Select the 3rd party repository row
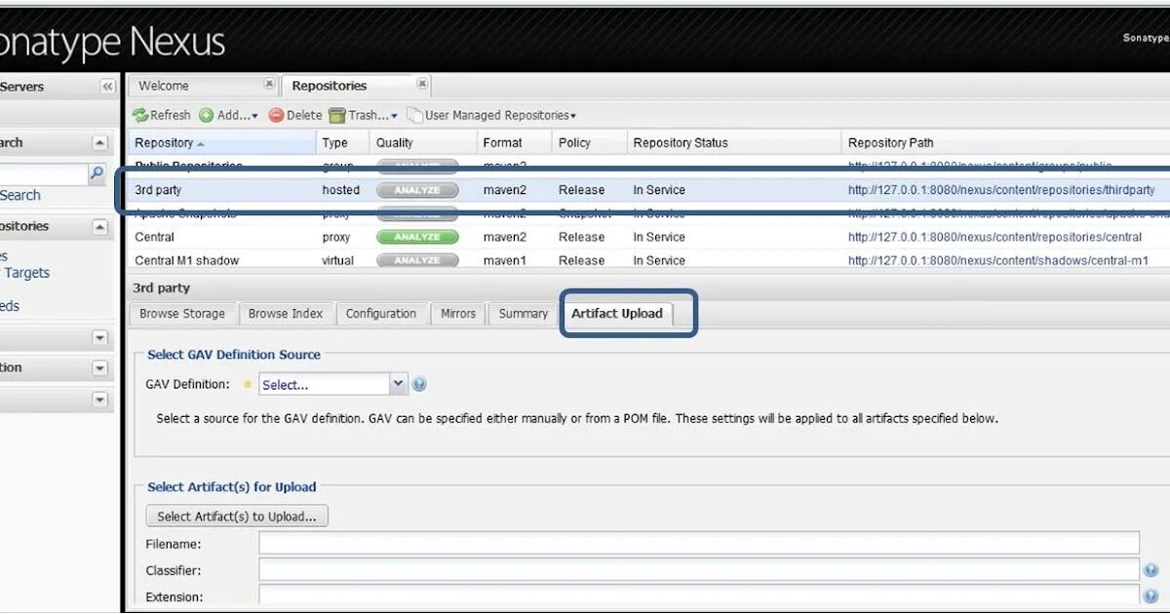The width and height of the screenshot is (1170, 614). [x=648, y=190]
